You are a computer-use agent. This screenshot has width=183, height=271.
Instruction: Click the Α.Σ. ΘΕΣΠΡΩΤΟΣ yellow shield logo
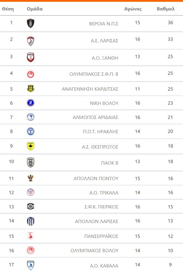tap(30, 146)
